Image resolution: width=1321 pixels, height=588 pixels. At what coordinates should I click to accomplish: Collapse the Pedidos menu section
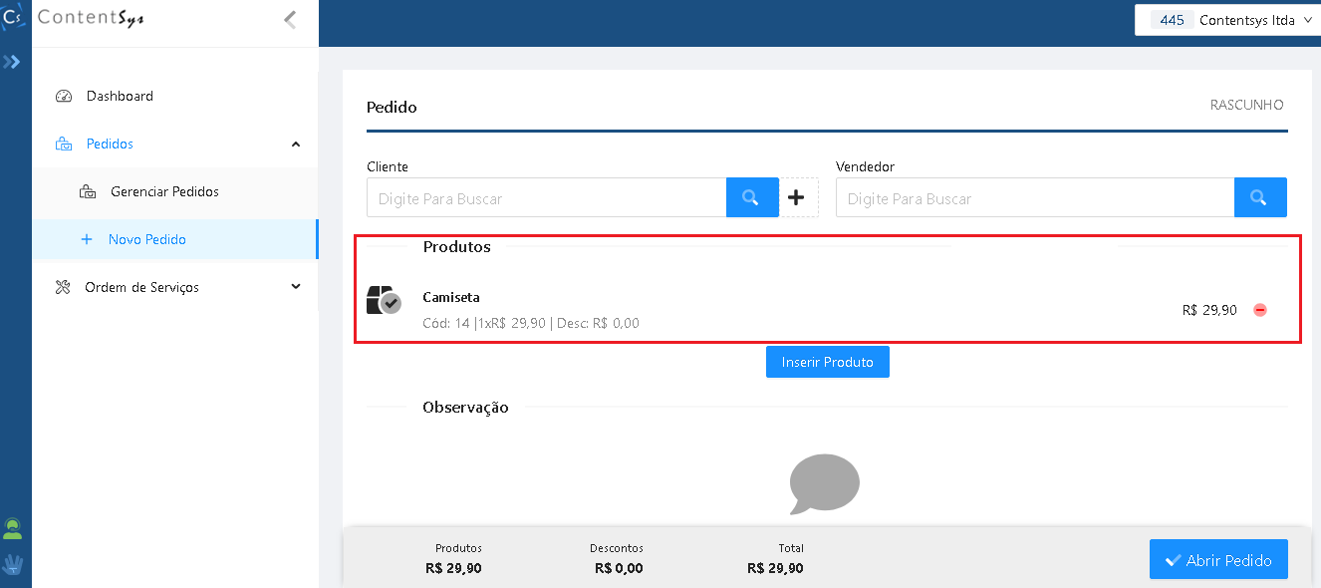point(295,145)
